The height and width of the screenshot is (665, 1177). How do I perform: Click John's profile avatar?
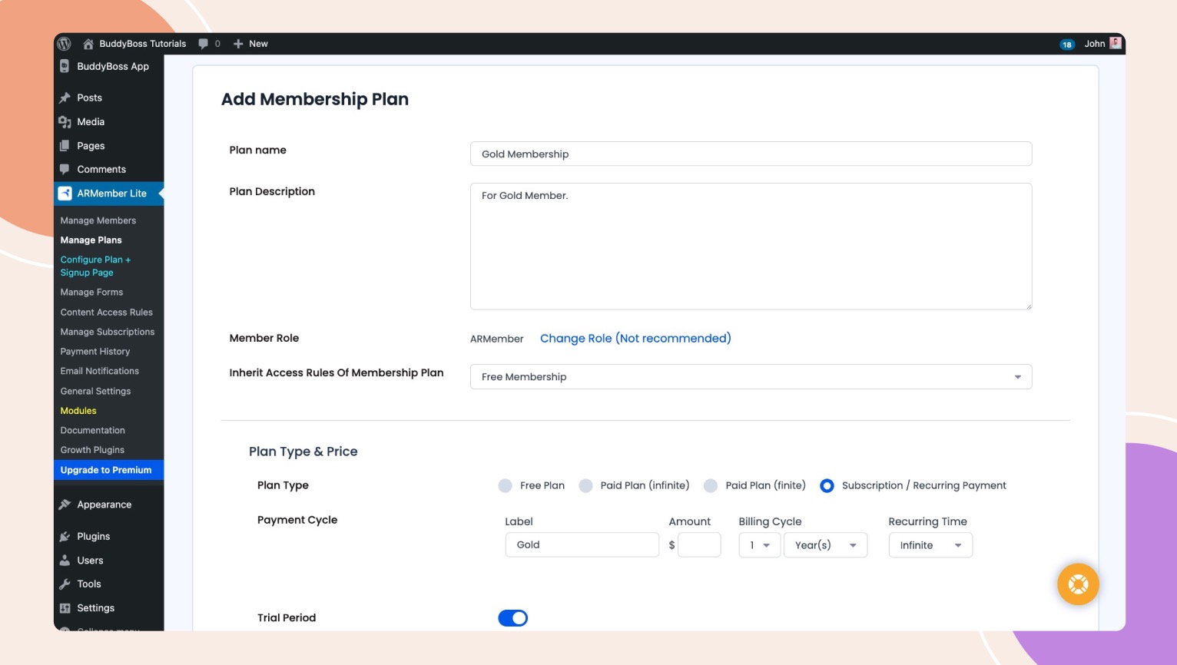1116,43
